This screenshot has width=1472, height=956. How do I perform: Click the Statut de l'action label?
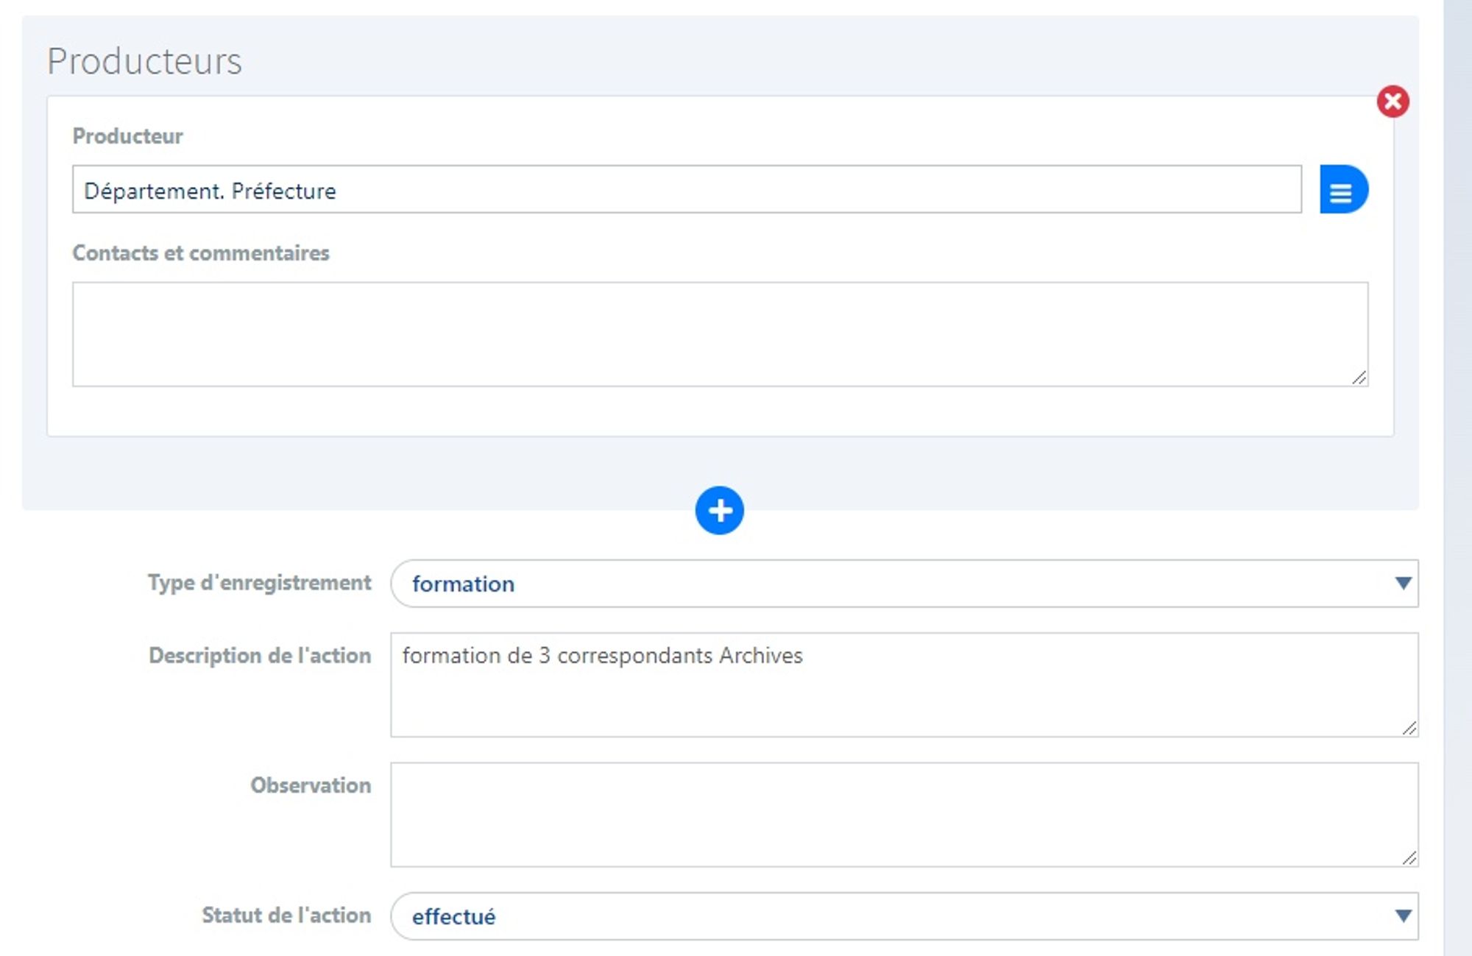tap(286, 916)
